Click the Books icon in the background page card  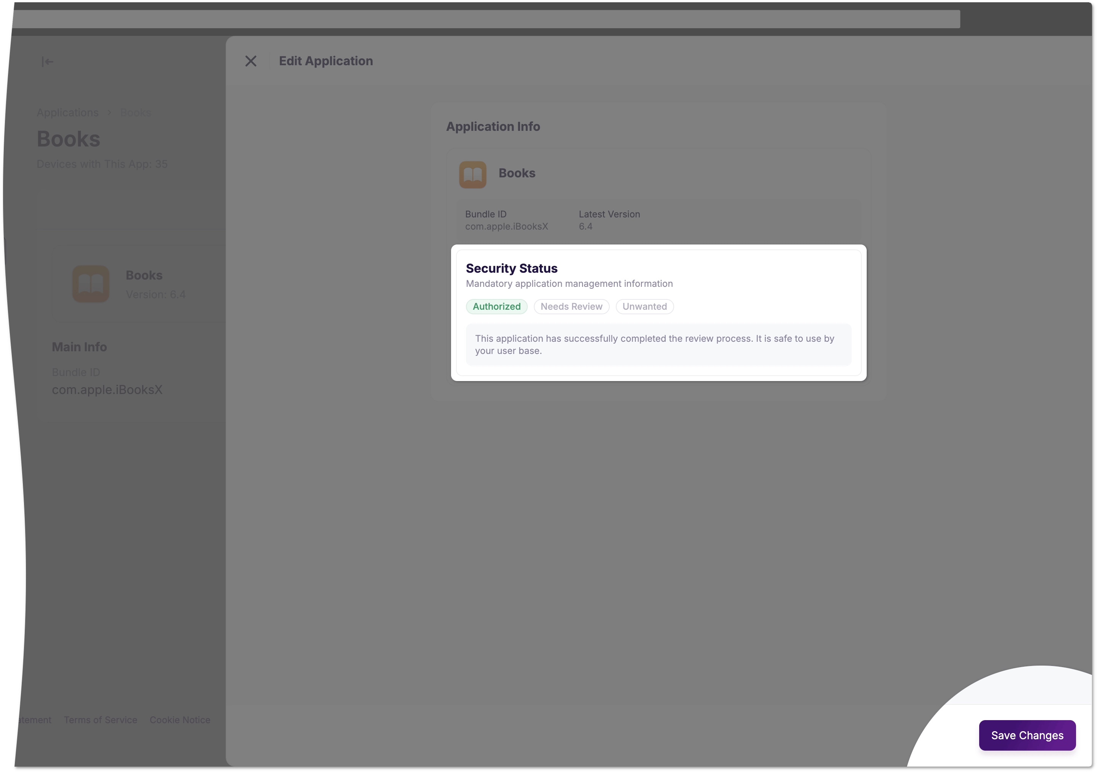[x=91, y=284]
